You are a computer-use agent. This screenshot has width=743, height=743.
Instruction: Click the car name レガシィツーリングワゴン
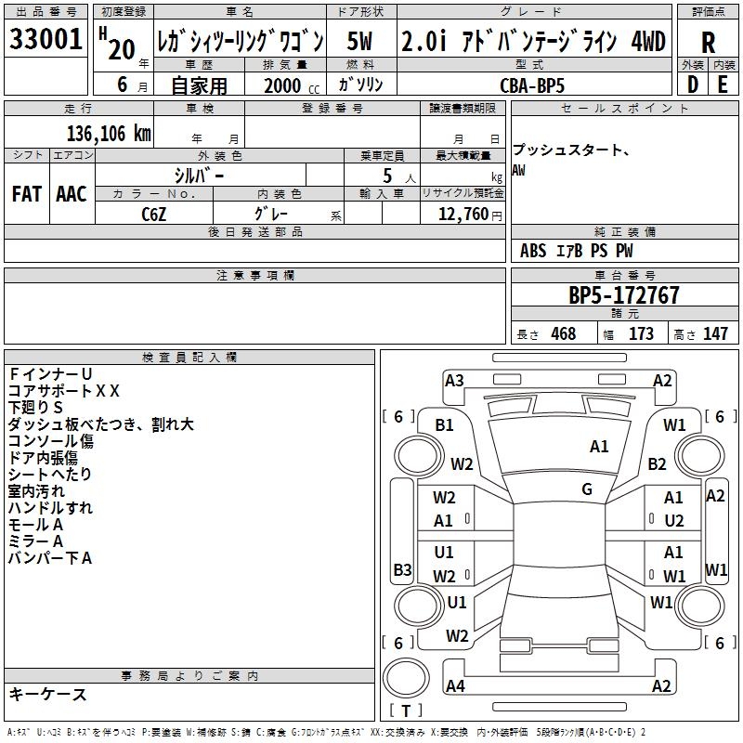(241, 41)
